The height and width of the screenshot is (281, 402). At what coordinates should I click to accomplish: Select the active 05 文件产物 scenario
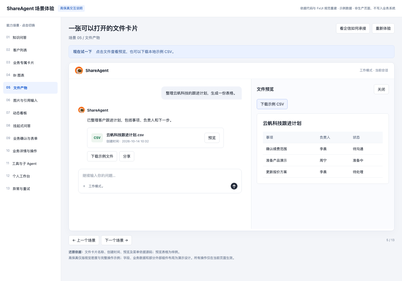pyautogui.click(x=30, y=88)
